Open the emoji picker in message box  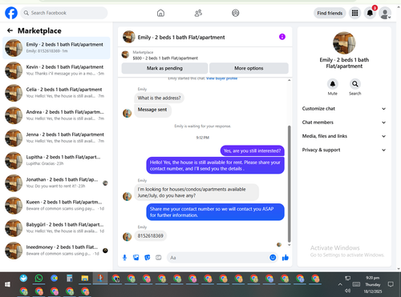pyautogui.click(x=273, y=258)
